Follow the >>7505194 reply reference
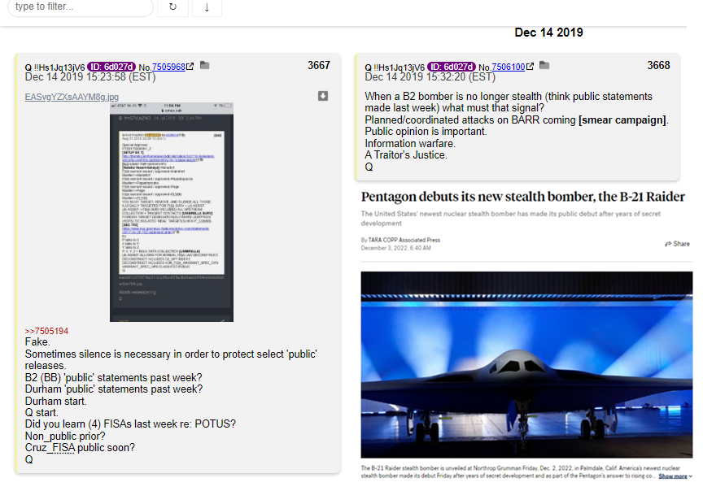Viewport: 703px width, 491px height. [46, 331]
